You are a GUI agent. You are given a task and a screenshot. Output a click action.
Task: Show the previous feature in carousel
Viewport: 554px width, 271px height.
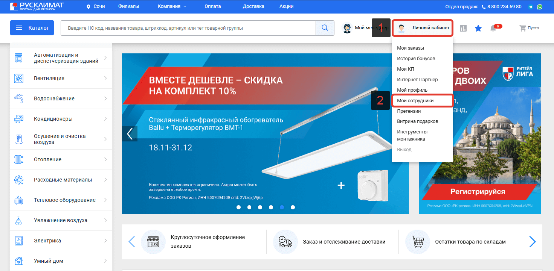(x=131, y=242)
